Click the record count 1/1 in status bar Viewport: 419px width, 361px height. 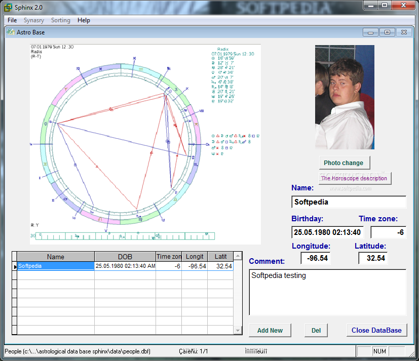click(x=194, y=351)
